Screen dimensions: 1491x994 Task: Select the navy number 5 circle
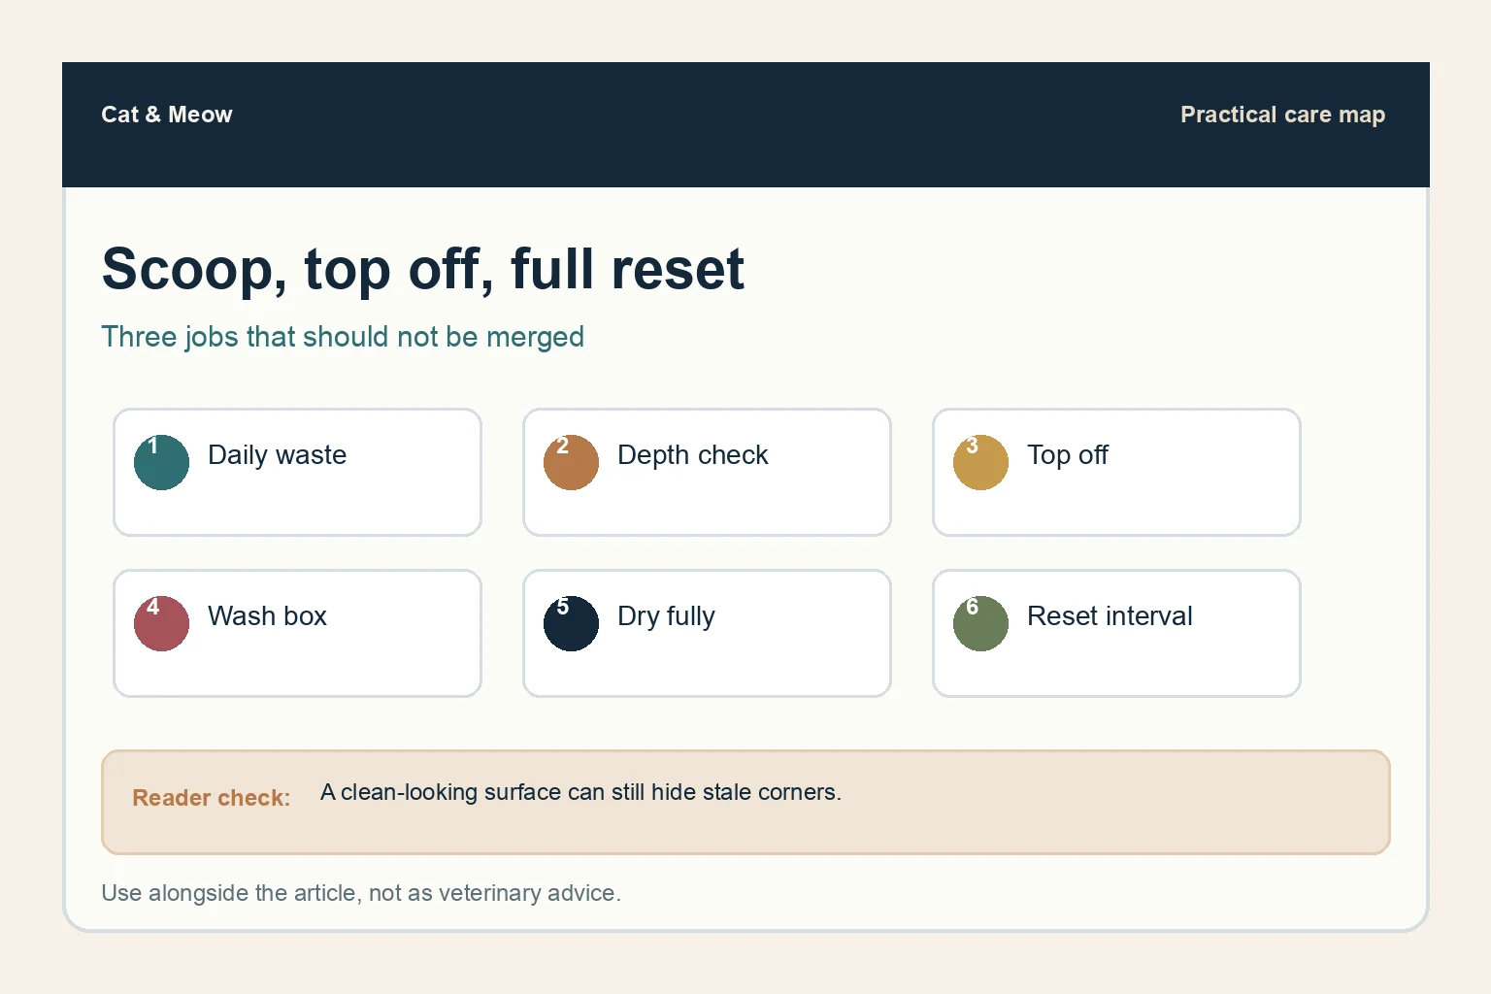coord(571,623)
